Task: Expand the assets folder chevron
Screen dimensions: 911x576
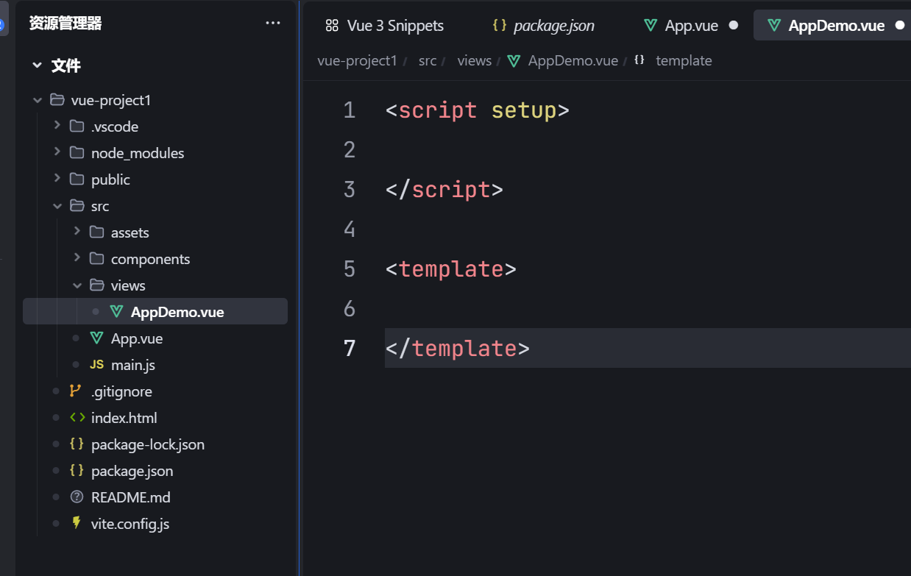Action: [77, 232]
